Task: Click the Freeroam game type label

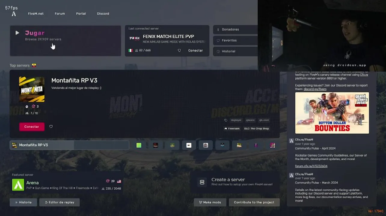Action: click(232, 128)
